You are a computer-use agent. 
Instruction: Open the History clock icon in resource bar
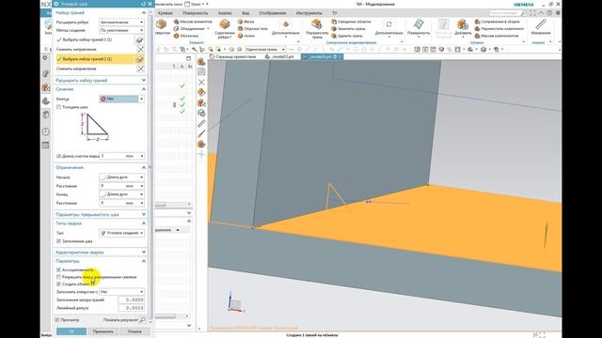(46, 131)
